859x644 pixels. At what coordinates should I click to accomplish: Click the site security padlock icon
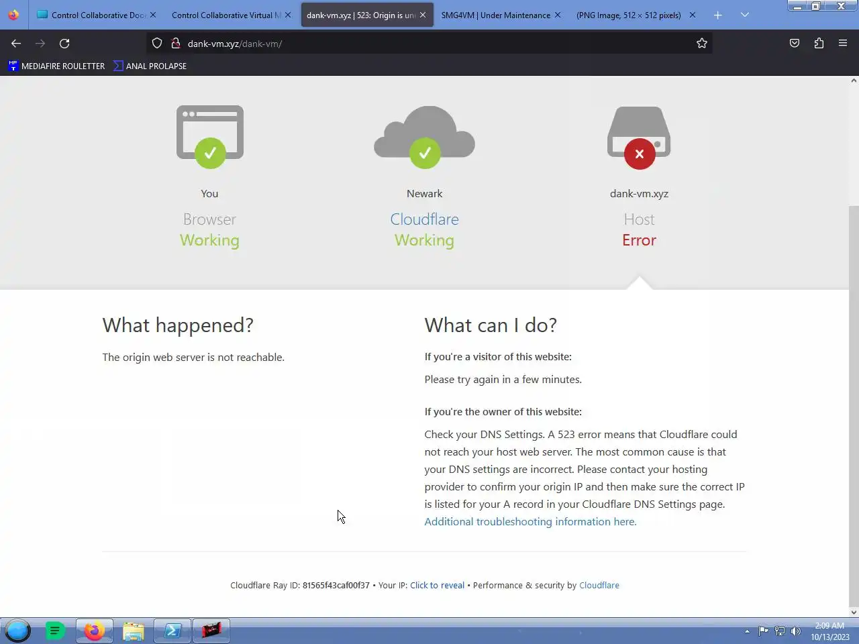click(175, 44)
